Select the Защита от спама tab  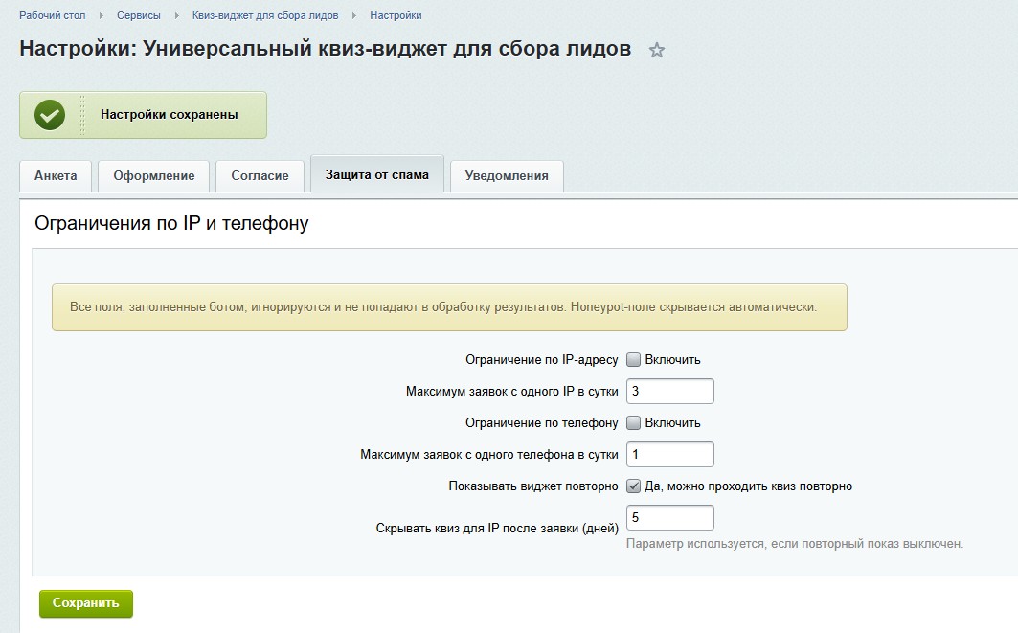[x=377, y=174]
